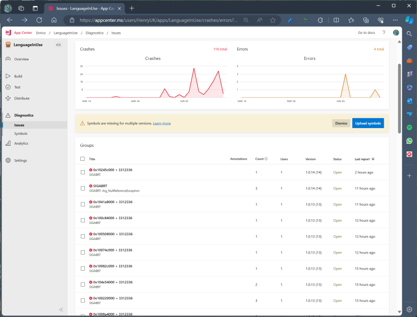This screenshot has height=317, width=417.
Task: Open the tab actions menu icon
Action: click(x=35, y=8)
